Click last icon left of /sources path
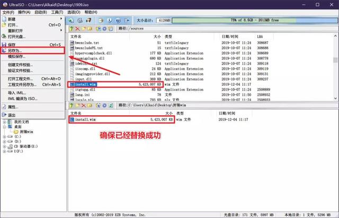Image resolution: width=339 pixels, height=218 pixels. click(x=111, y=29)
